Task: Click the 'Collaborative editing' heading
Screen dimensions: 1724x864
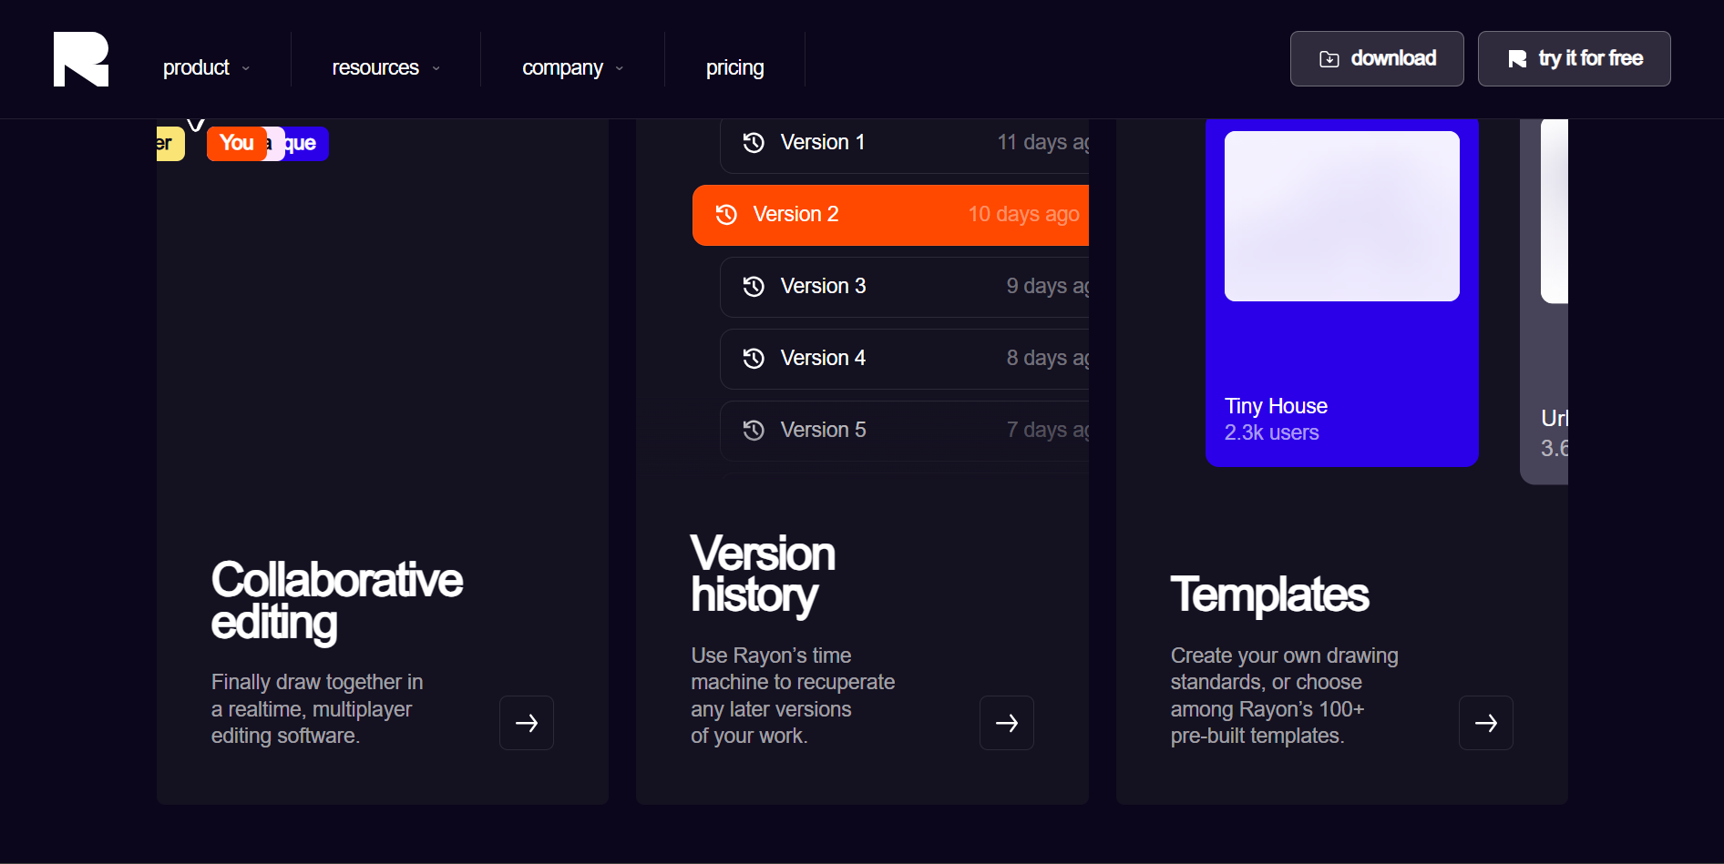Action: pyautogui.click(x=337, y=601)
